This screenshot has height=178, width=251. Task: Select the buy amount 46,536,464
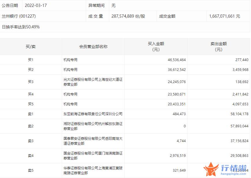(x=177, y=60)
